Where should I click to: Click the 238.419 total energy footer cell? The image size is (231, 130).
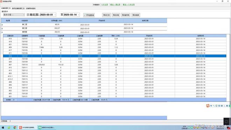pos(41,100)
